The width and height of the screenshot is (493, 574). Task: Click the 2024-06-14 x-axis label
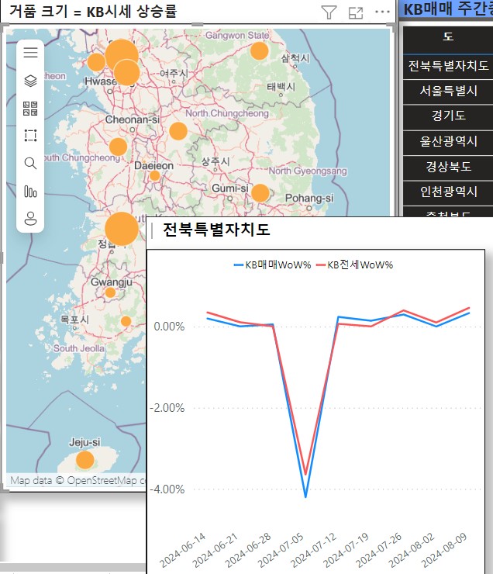[183, 549]
